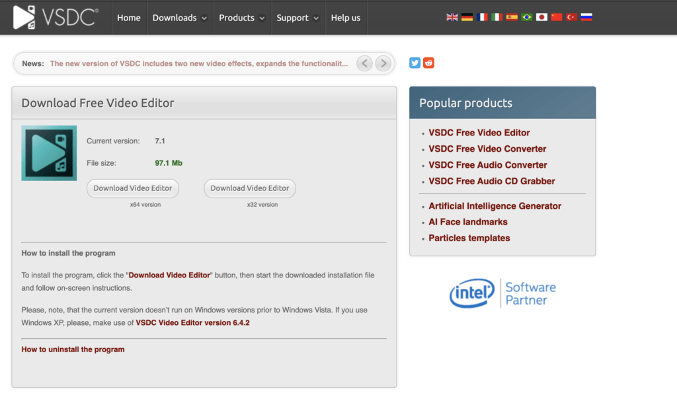The image size is (677, 397).
Task: Click the VSDC Video Editor product thumbnail
Action: click(49, 153)
